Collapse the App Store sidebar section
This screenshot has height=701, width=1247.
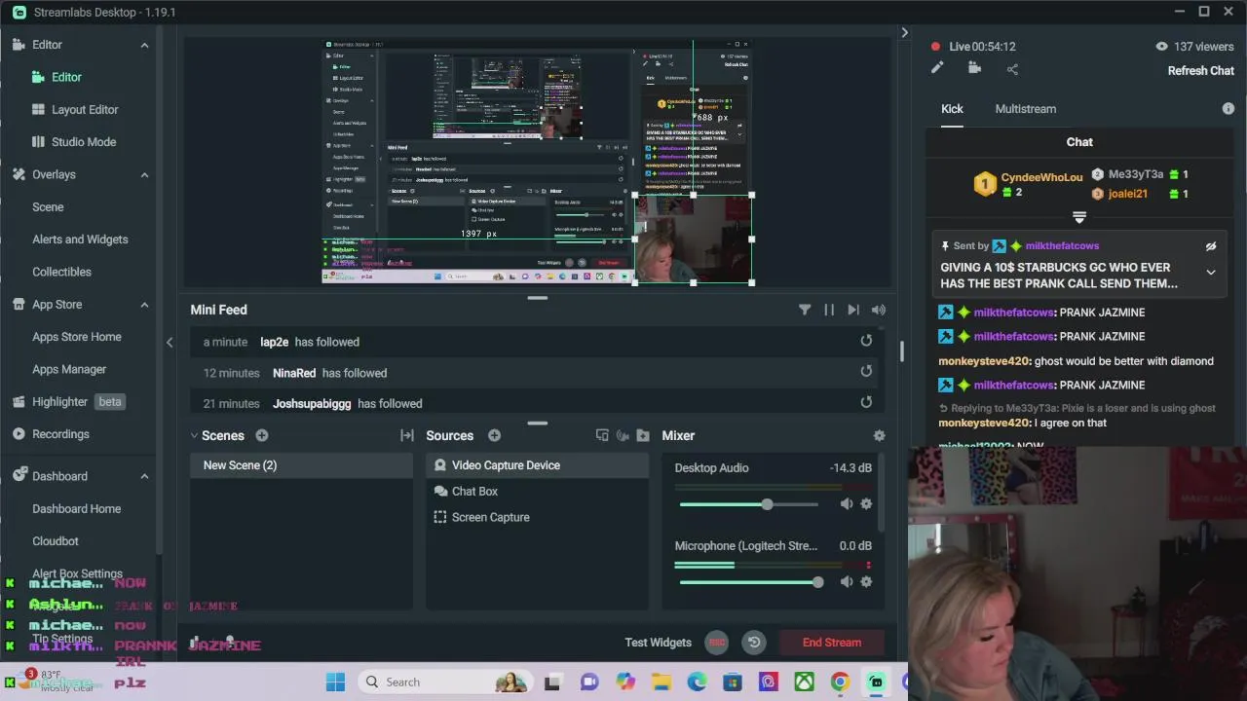144,305
